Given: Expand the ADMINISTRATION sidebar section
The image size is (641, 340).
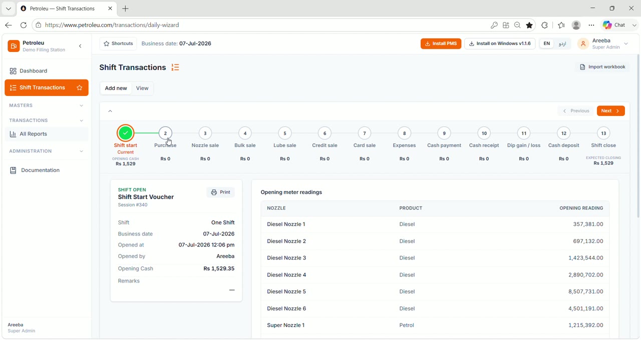Looking at the screenshot, I should (x=47, y=151).
